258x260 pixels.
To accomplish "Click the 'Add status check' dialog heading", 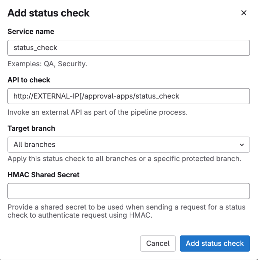I will pyautogui.click(x=49, y=13).
